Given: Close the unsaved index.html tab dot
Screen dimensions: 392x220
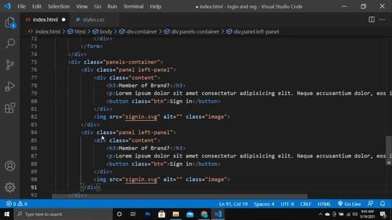Looking at the screenshot, I should point(64,20).
